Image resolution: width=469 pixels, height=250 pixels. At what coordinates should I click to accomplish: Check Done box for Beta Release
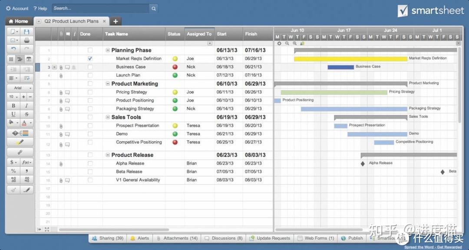(x=90, y=172)
